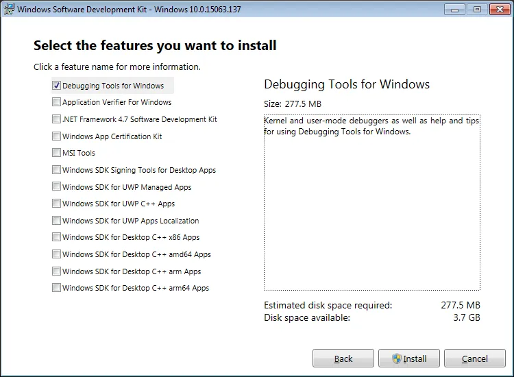Uncheck Debugging Tools for Windows checkbox
Viewport: 514px width, 377px height.
(x=56, y=86)
